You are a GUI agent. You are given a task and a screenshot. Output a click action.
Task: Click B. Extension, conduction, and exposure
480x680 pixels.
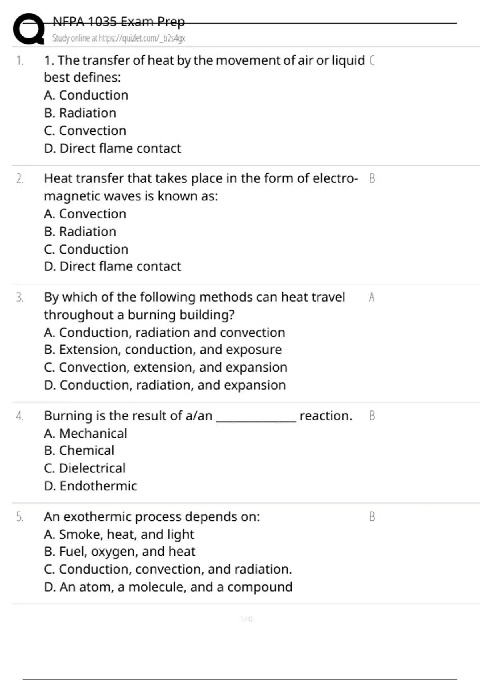tap(163, 350)
